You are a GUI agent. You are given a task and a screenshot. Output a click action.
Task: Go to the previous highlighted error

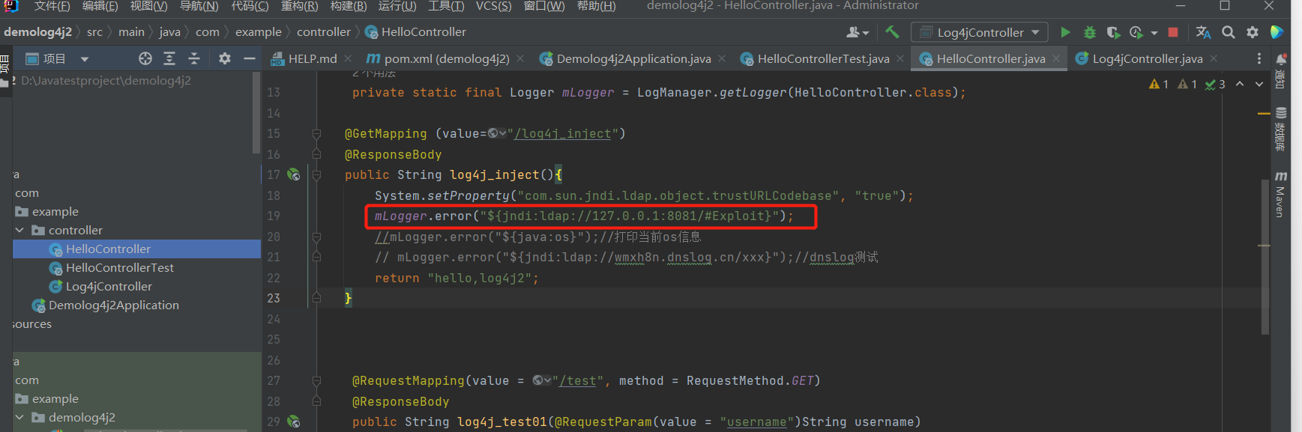1240,85
